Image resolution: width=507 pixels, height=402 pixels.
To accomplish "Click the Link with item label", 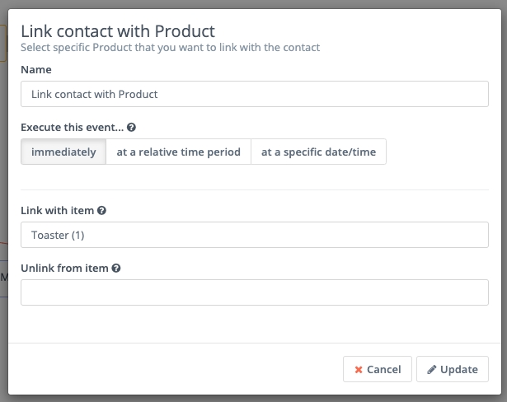I will 58,211.
